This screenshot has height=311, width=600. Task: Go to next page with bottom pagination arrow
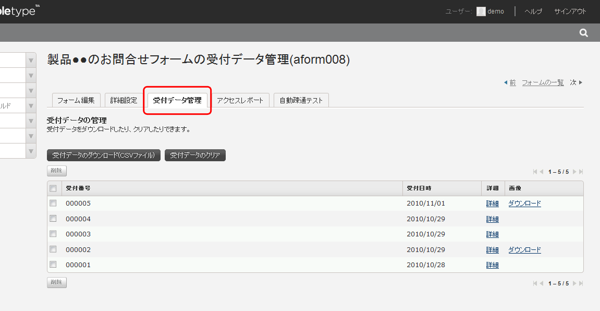574,283
